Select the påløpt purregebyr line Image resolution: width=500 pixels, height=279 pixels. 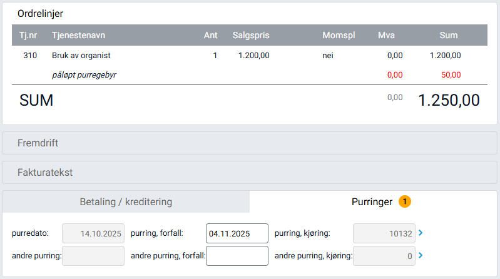coord(84,75)
